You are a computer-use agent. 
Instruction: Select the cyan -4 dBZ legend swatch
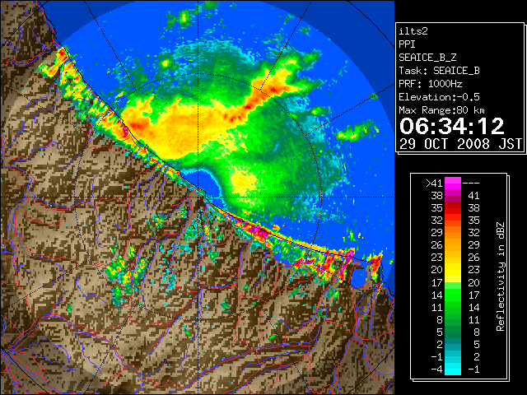[x=453, y=369]
